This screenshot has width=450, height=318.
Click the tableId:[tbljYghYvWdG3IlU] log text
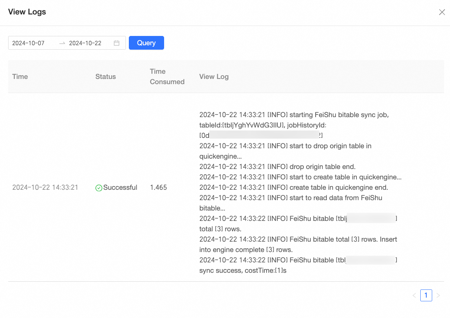[x=242, y=125]
